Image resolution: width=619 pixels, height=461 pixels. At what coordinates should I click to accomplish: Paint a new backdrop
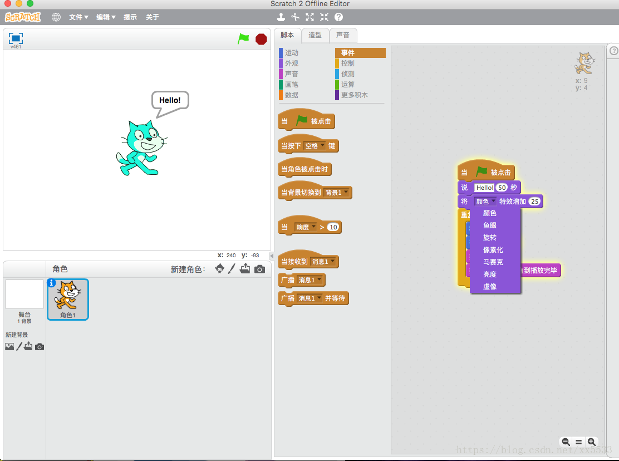[19, 346]
